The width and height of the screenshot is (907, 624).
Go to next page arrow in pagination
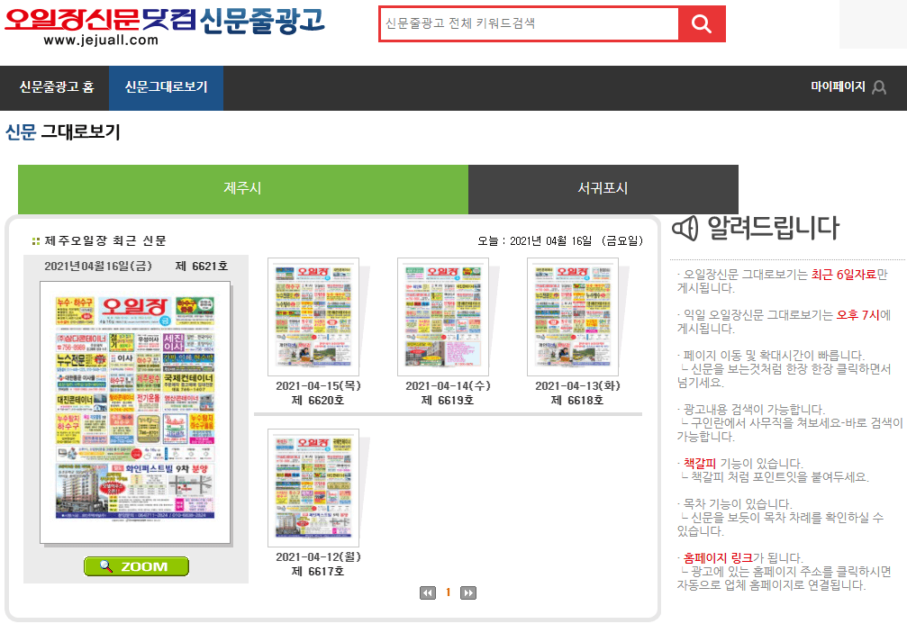[468, 592]
